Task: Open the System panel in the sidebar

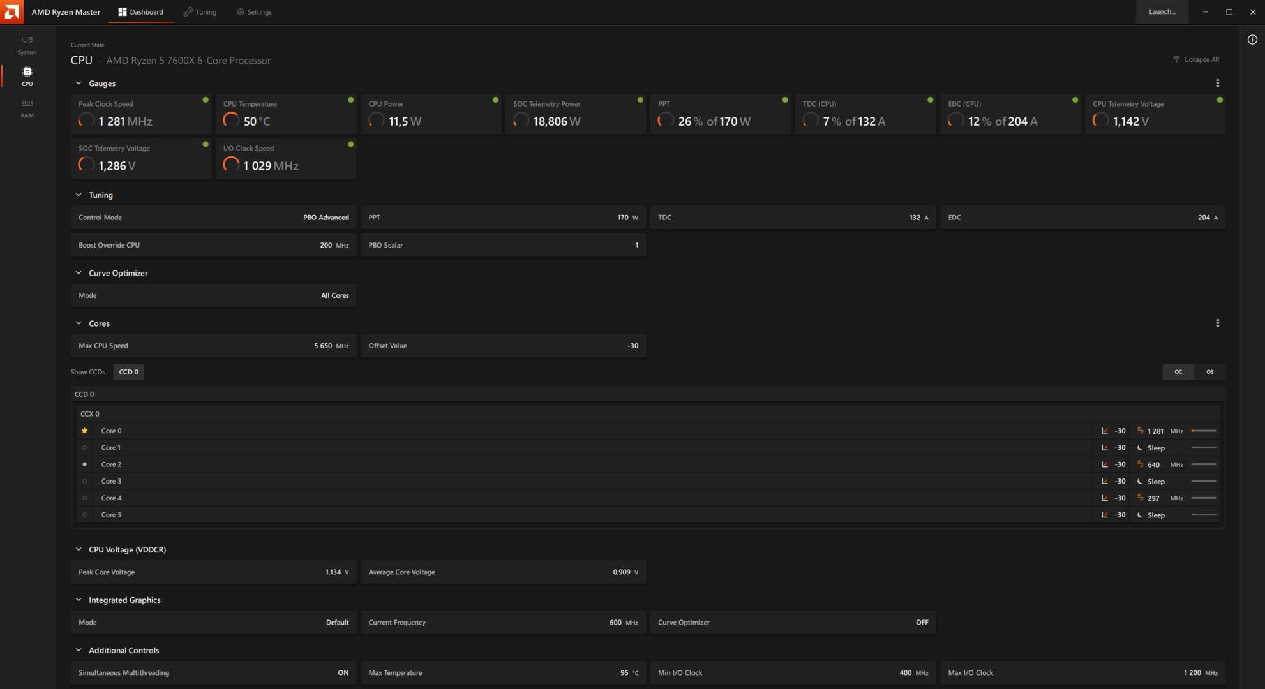Action: coord(27,45)
